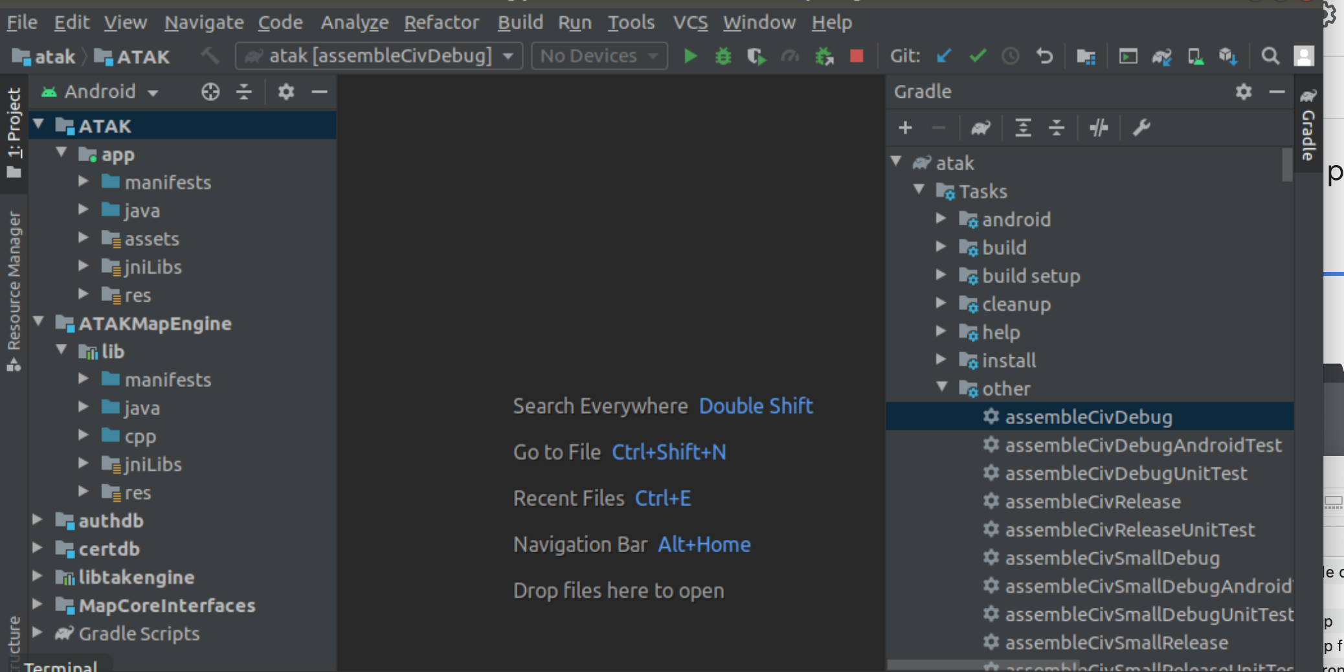This screenshot has width=1344, height=672.
Task: Show Git history clock icon
Action: [x=1011, y=56]
